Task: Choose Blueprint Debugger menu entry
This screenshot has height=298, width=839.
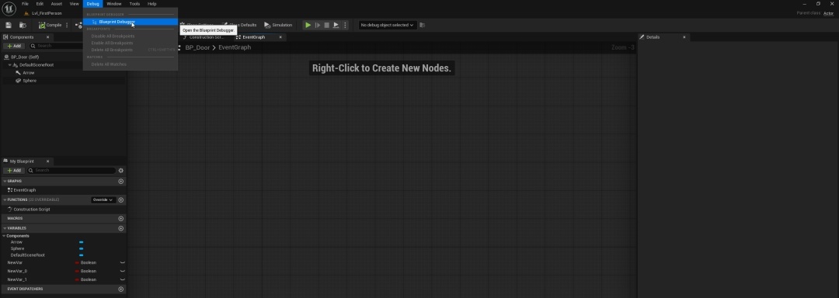Action: 131,22
